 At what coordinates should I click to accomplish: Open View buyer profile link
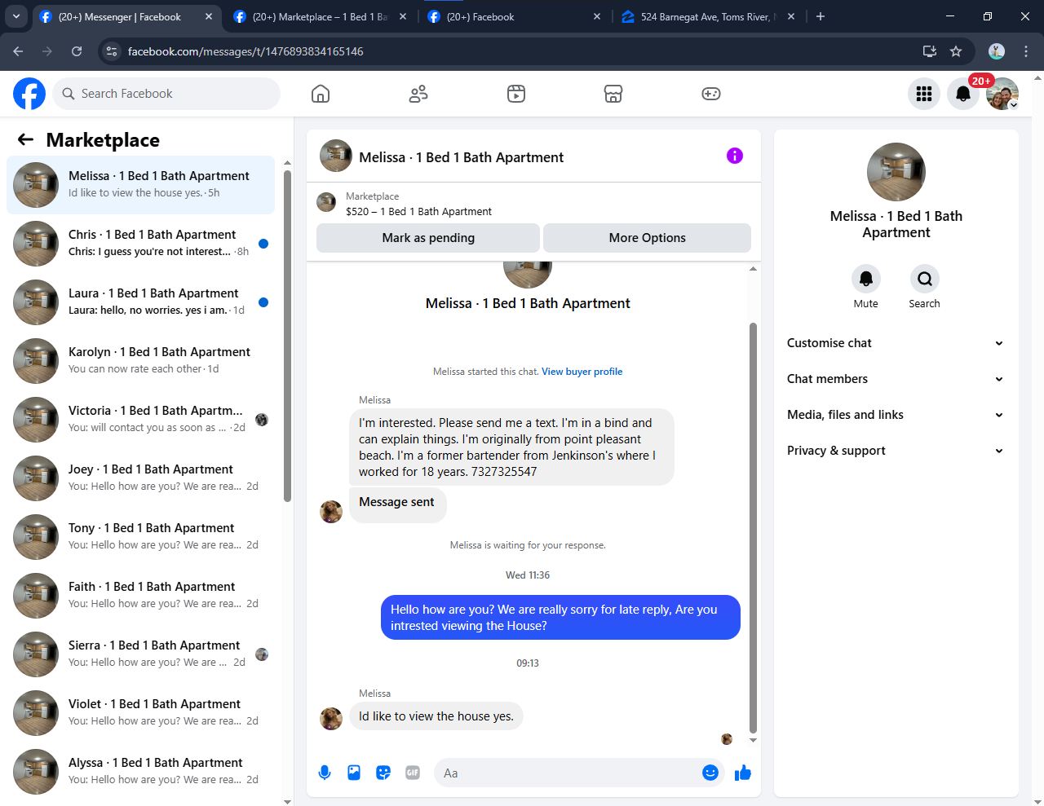coord(582,372)
